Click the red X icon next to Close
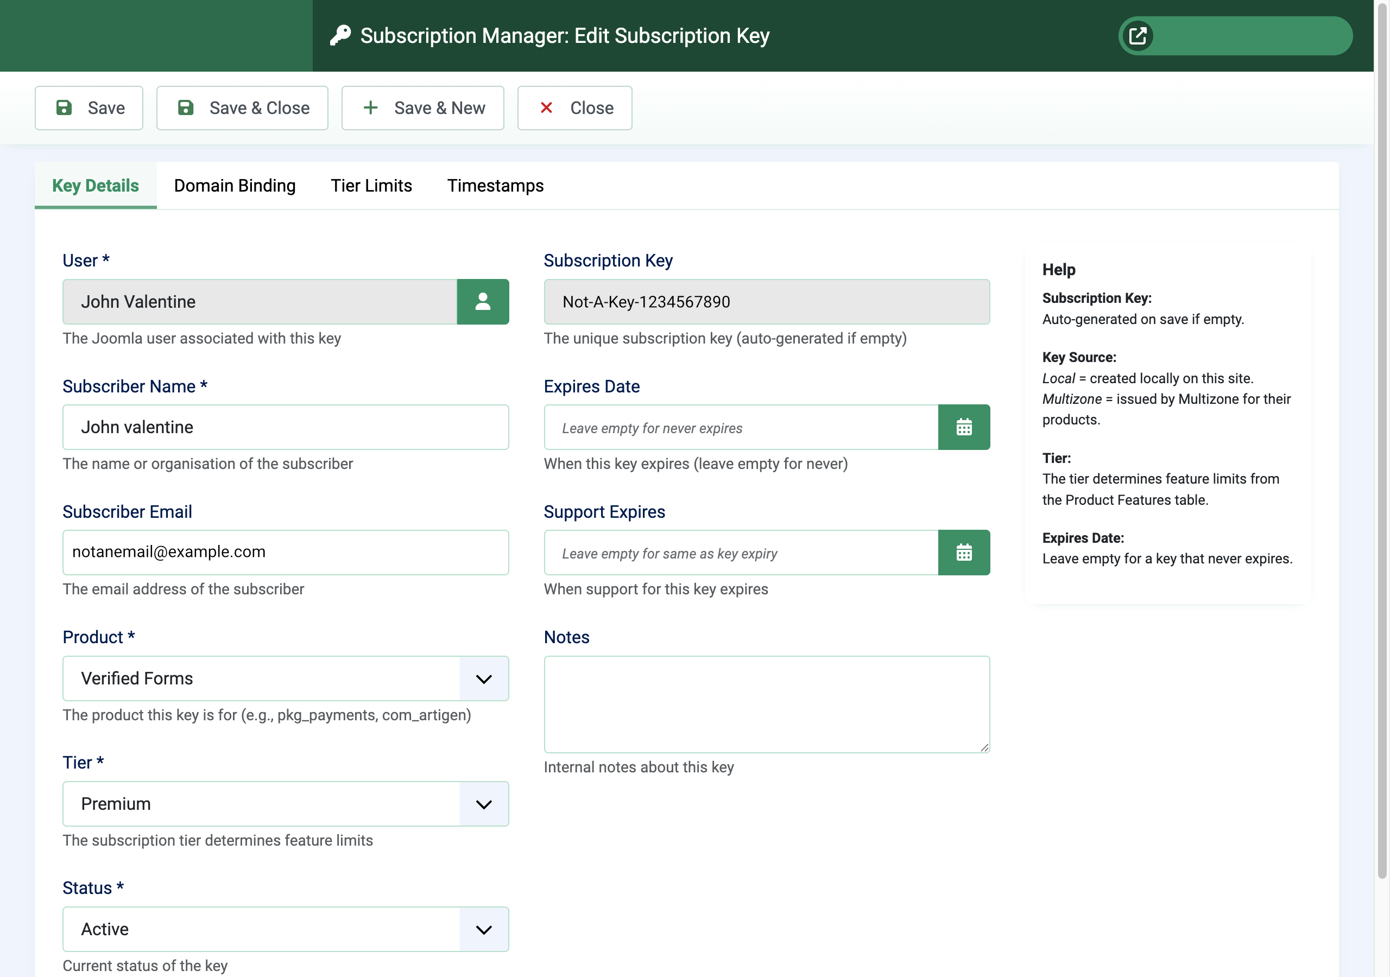This screenshot has height=977, width=1390. (x=547, y=108)
